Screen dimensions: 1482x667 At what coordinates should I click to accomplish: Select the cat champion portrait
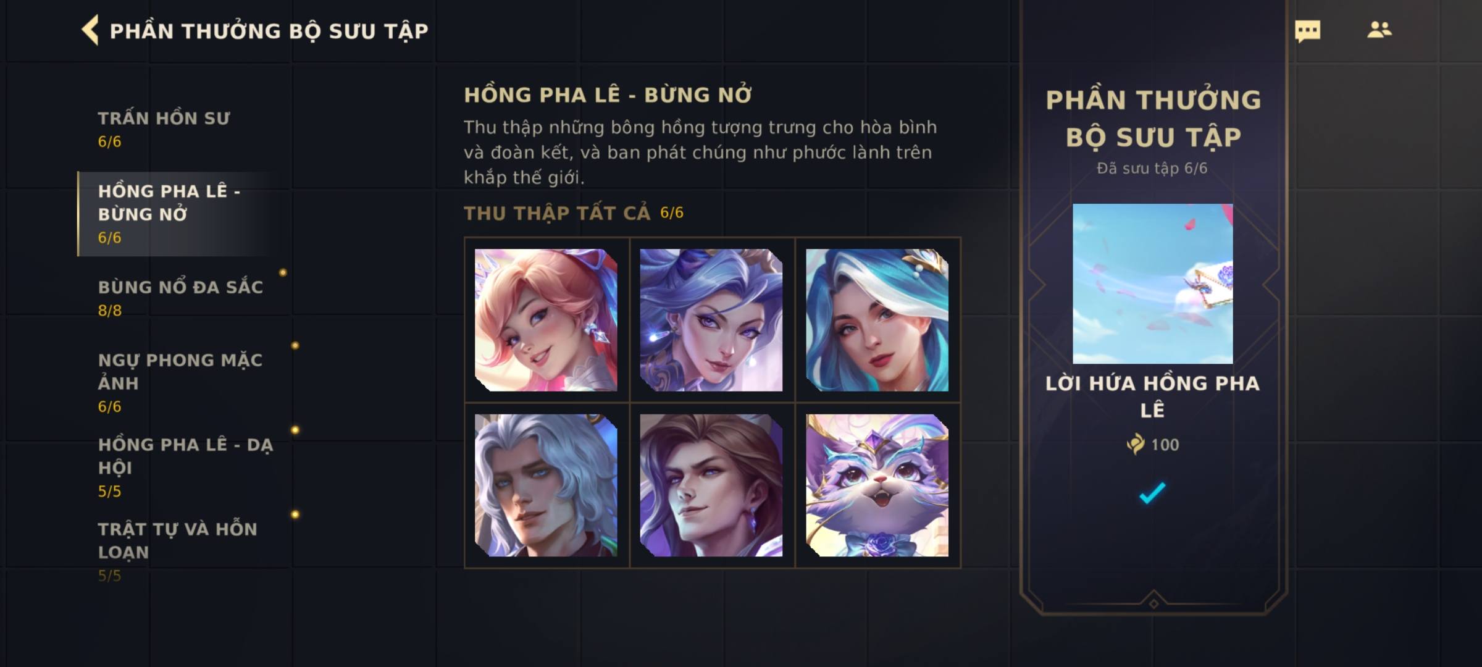click(877, 485)
